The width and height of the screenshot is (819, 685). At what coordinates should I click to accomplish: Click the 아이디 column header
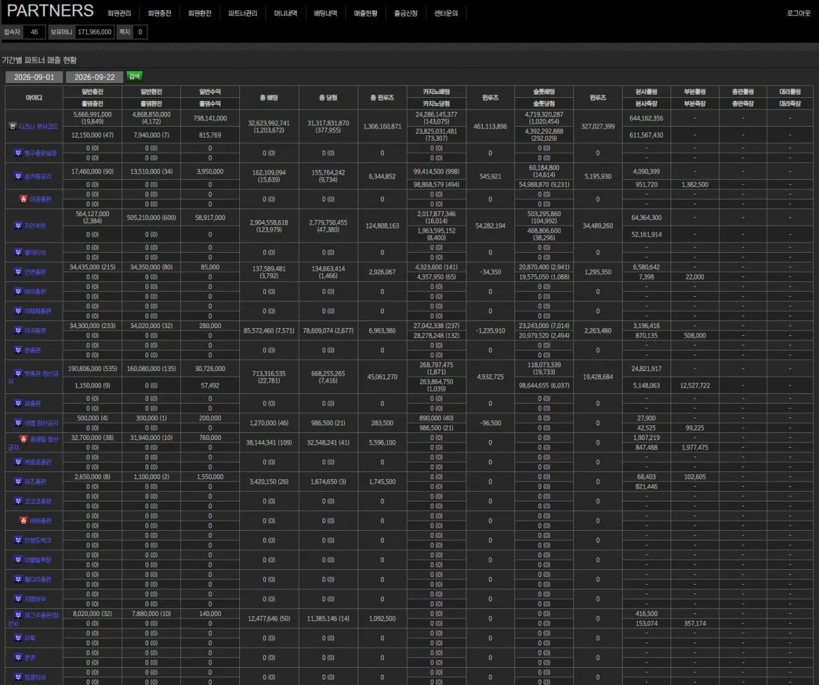(x=34, y=97)
